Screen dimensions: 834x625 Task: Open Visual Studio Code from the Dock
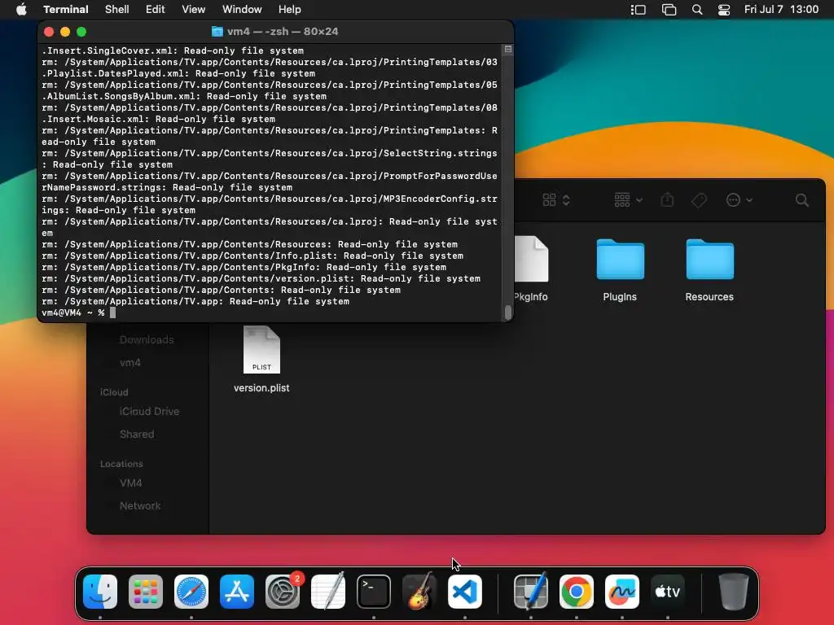coord(465,592)
